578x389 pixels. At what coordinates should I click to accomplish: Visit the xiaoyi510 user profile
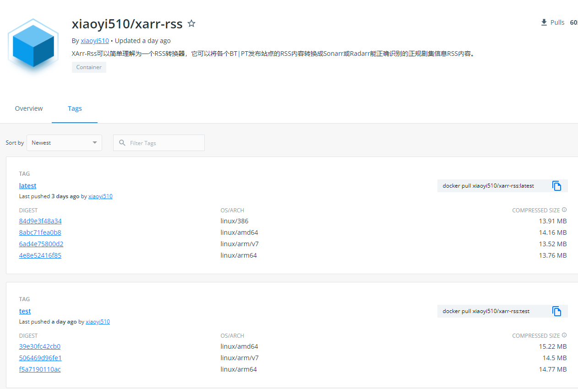(x=94, y=41)
